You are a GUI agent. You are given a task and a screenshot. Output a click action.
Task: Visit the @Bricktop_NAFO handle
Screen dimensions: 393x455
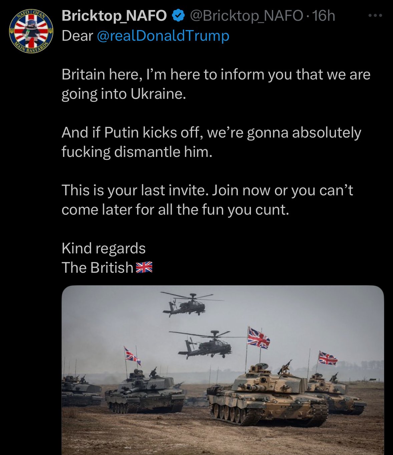pos(246,16)
